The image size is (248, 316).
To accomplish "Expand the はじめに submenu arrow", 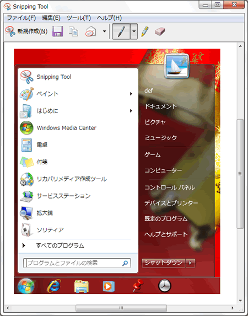I will pyautogui.click(x=131, y=111).
